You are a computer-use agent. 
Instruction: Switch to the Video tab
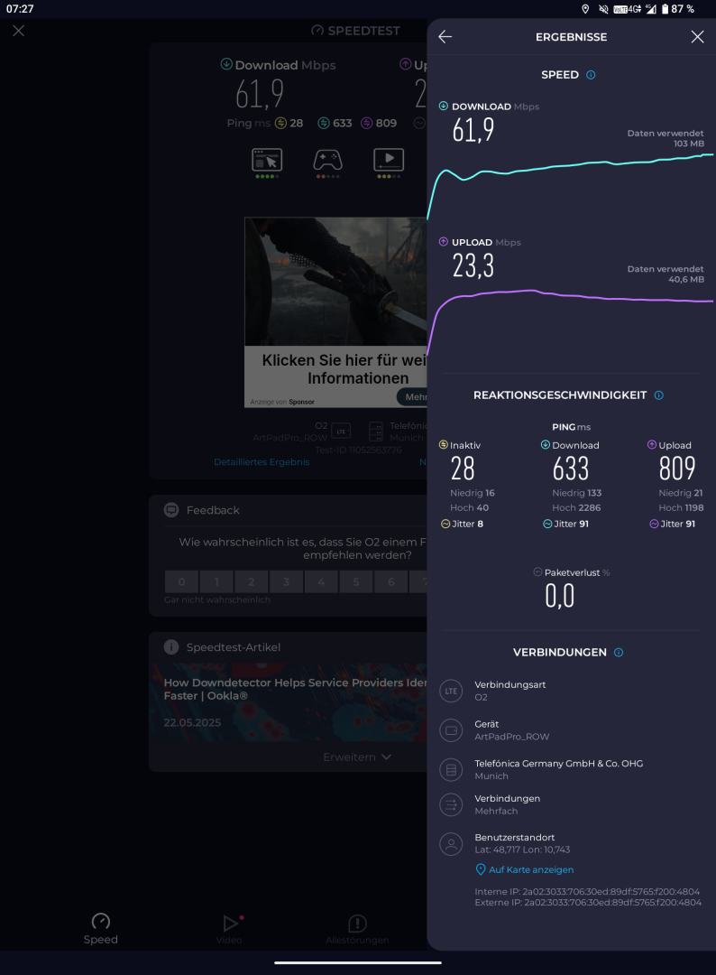[x=229, y=929]
